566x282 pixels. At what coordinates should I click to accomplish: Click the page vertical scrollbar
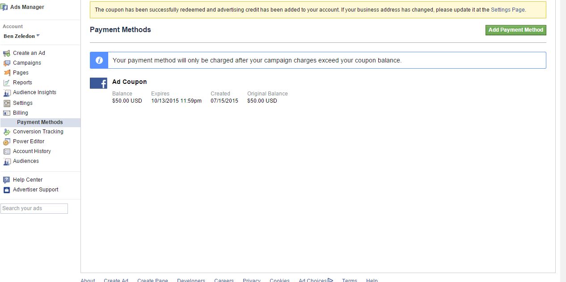(563, 141)
